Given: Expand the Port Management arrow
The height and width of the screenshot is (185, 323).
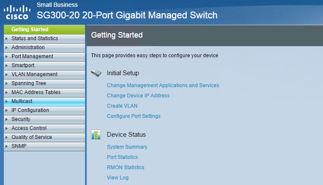Looking at the screenshot, I should click(7, 56).
